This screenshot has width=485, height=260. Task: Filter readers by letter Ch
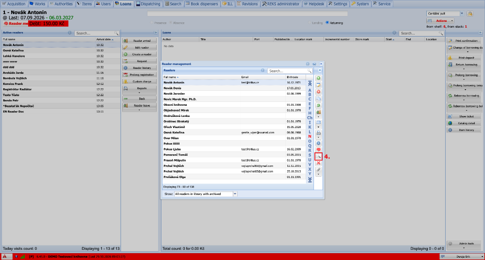point(309,117)
